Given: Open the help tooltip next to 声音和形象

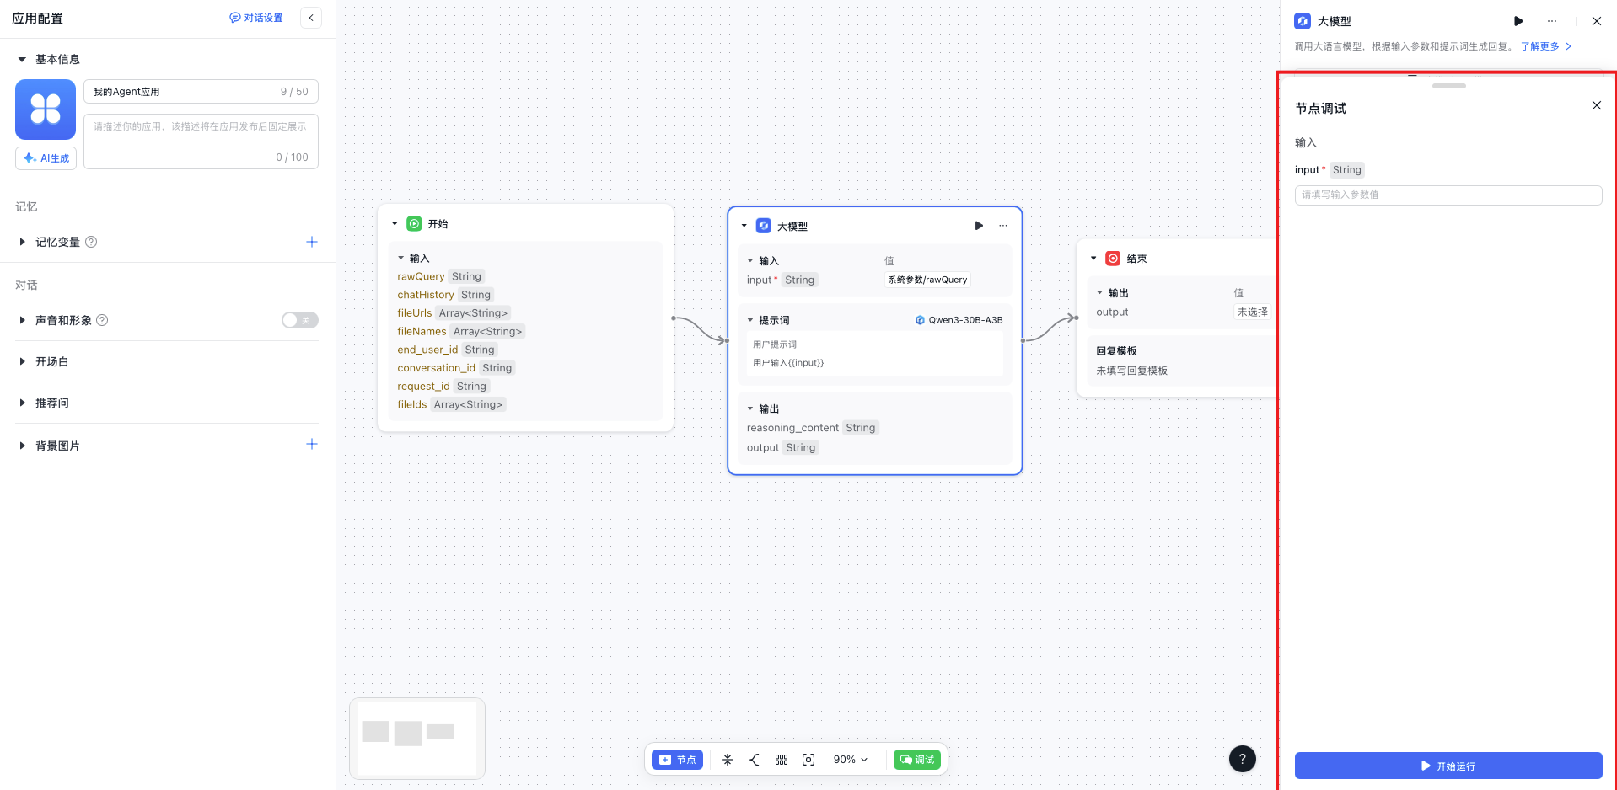Looking at the screenshot, I should tap(103, 320).
